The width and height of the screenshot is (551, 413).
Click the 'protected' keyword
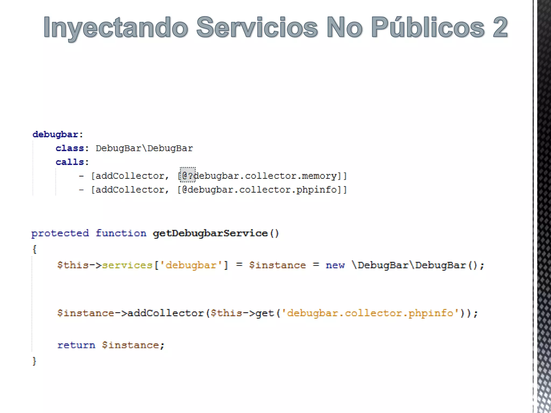coord(60,233)
